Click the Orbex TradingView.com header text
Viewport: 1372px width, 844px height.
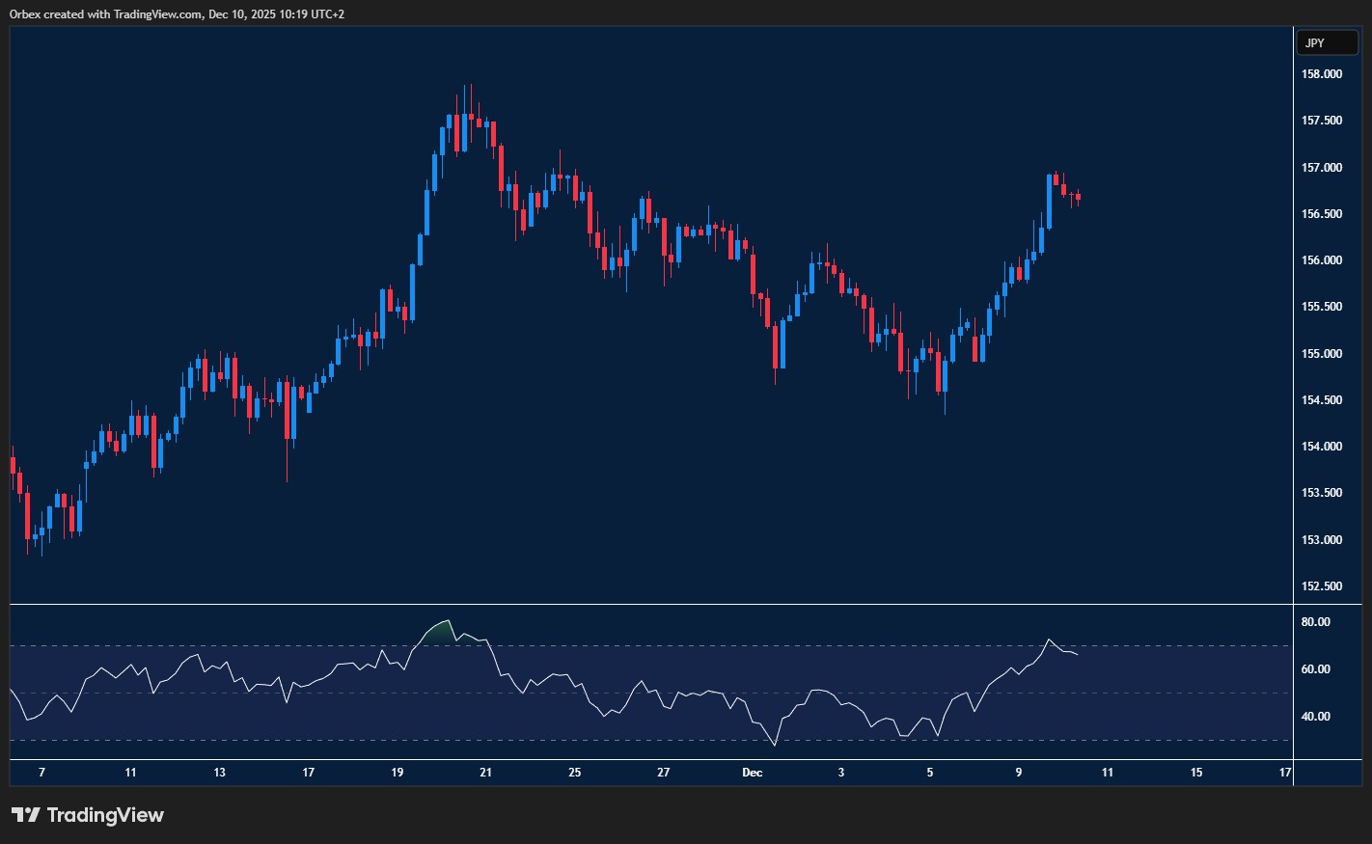coord(175,14)
